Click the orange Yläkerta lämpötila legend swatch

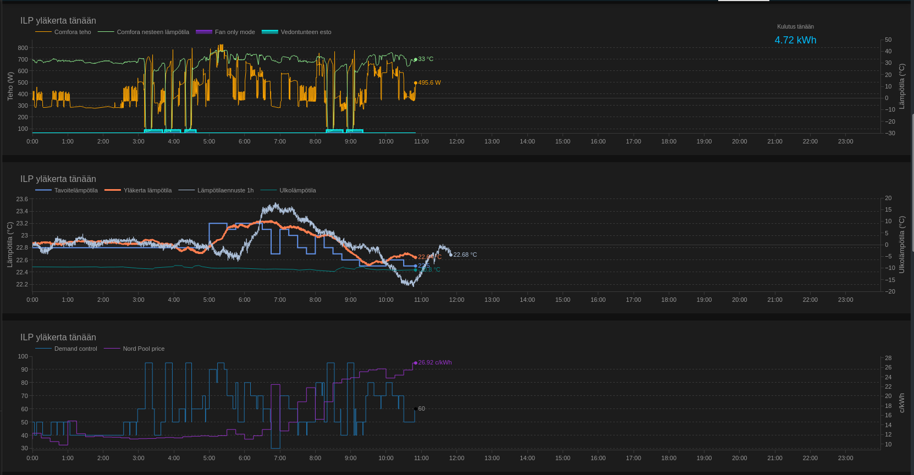(x=112, y=190)
